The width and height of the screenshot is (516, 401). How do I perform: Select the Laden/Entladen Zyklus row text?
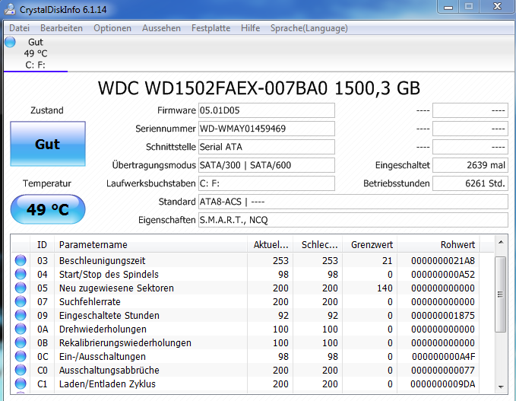click(107, 383)
